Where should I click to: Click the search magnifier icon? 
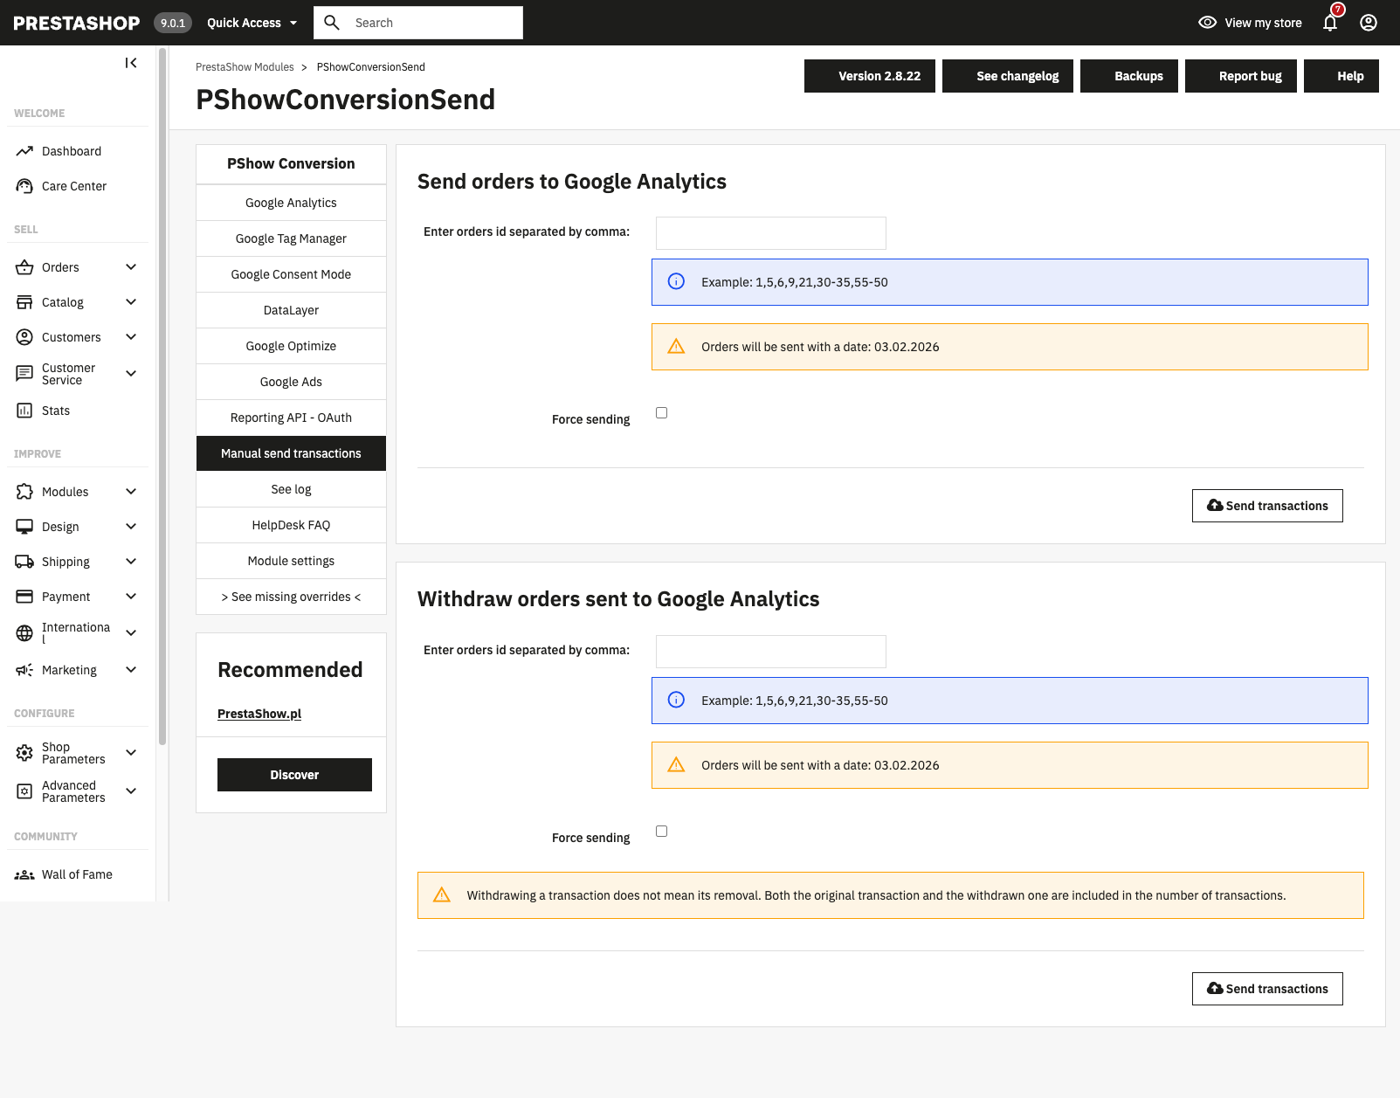click(332, 23)
